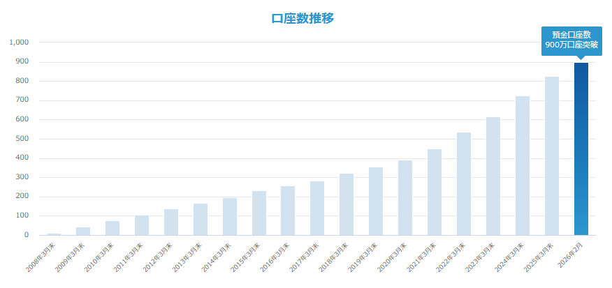The height and width of the screenshot is (288, 612).
Task: Click the 2012年3月末 axis label
Action: [x=158, y=257]
